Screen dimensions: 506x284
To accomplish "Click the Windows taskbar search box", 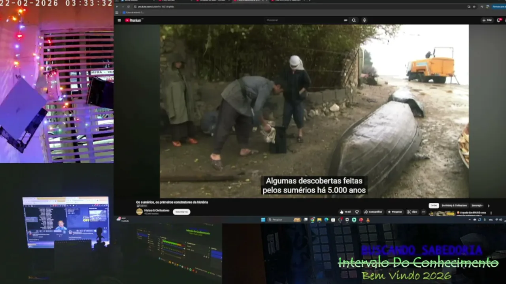I will point(284,220).
